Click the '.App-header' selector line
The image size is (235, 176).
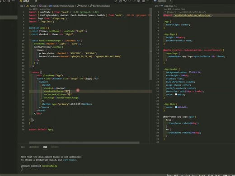coord(172,69)
